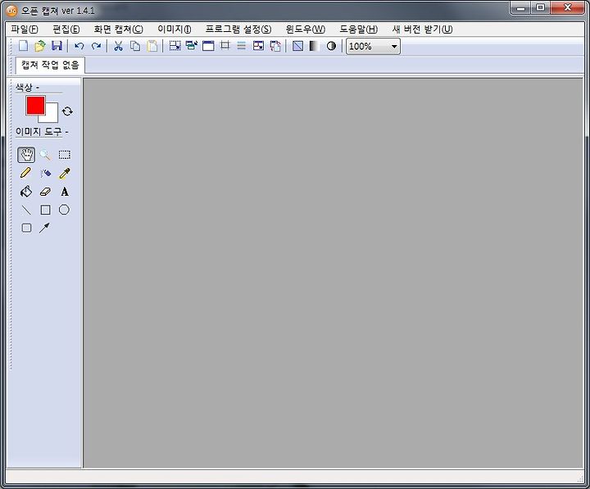Select the Hand pan tool
Viewport: 590px width, 489px height.
point(26,155)
